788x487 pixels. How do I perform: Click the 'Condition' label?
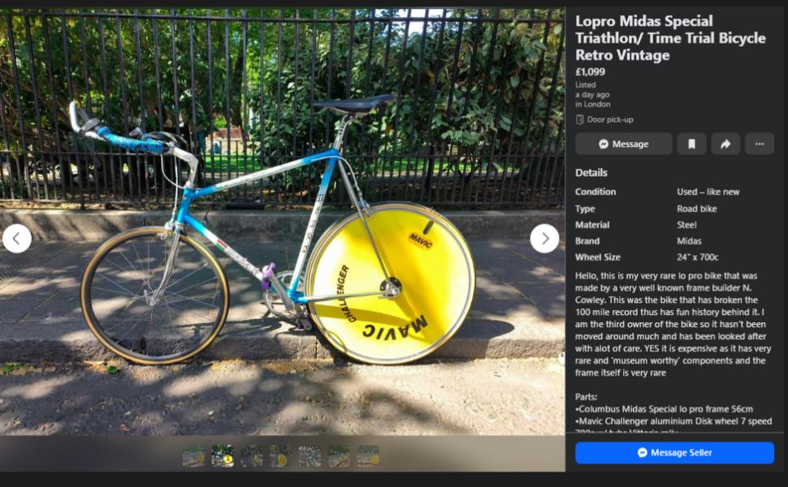coord(595,192)
